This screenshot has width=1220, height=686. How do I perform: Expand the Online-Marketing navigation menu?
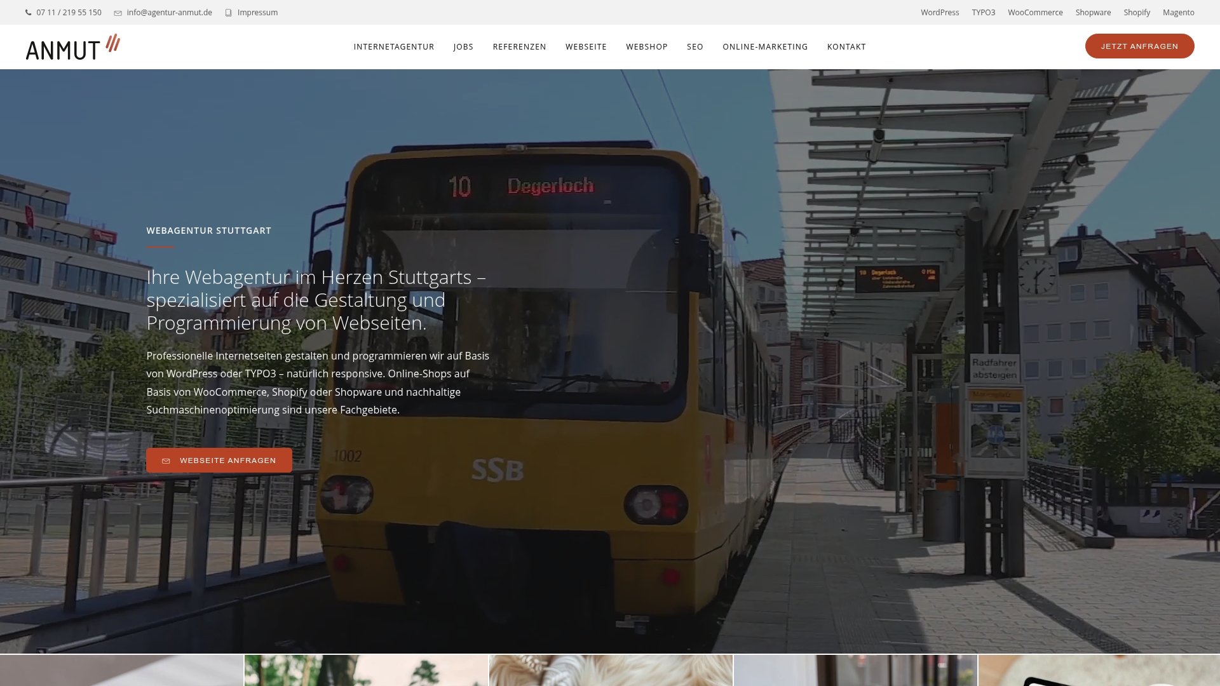[x=765, y=47]
